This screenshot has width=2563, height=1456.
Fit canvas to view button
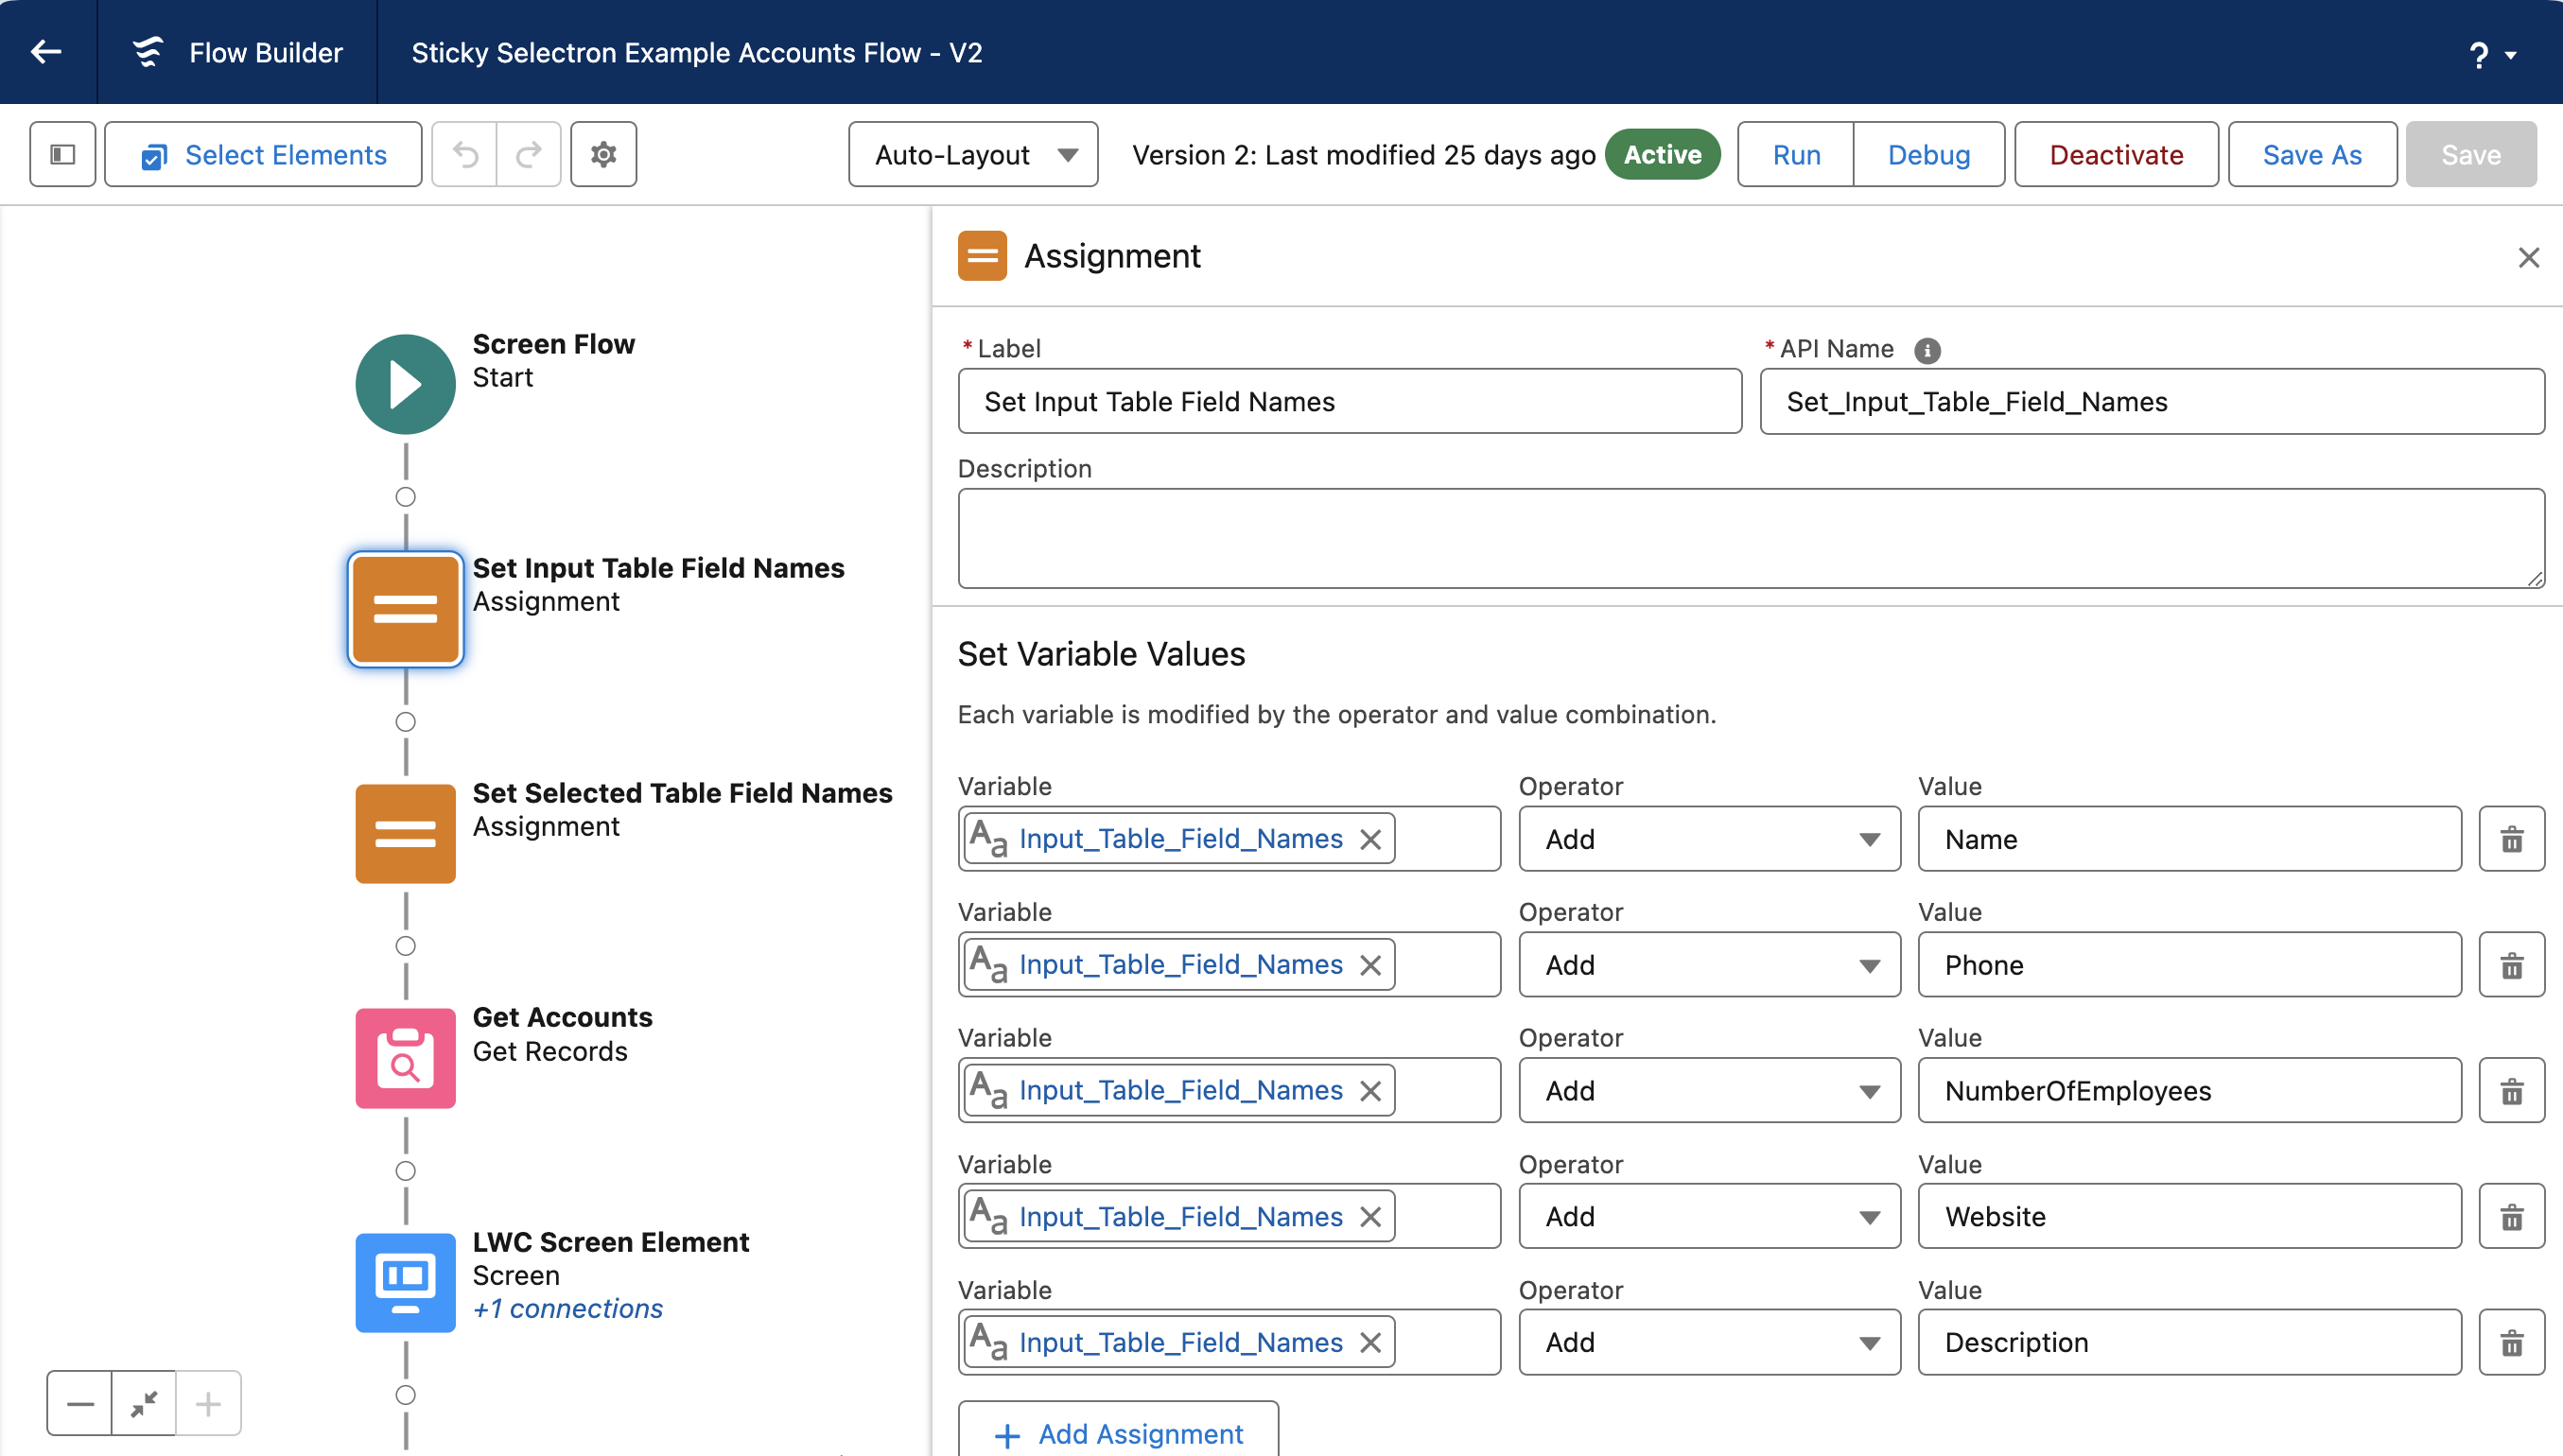pyautogui.click(x=144, y=1403)
